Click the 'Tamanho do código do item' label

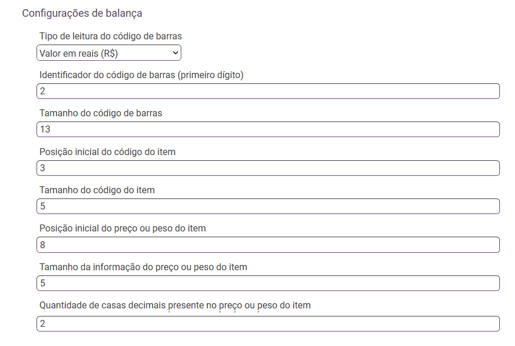(97, 190)
